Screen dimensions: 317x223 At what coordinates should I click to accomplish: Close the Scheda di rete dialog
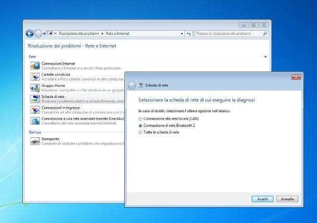(x=296, y=77)
